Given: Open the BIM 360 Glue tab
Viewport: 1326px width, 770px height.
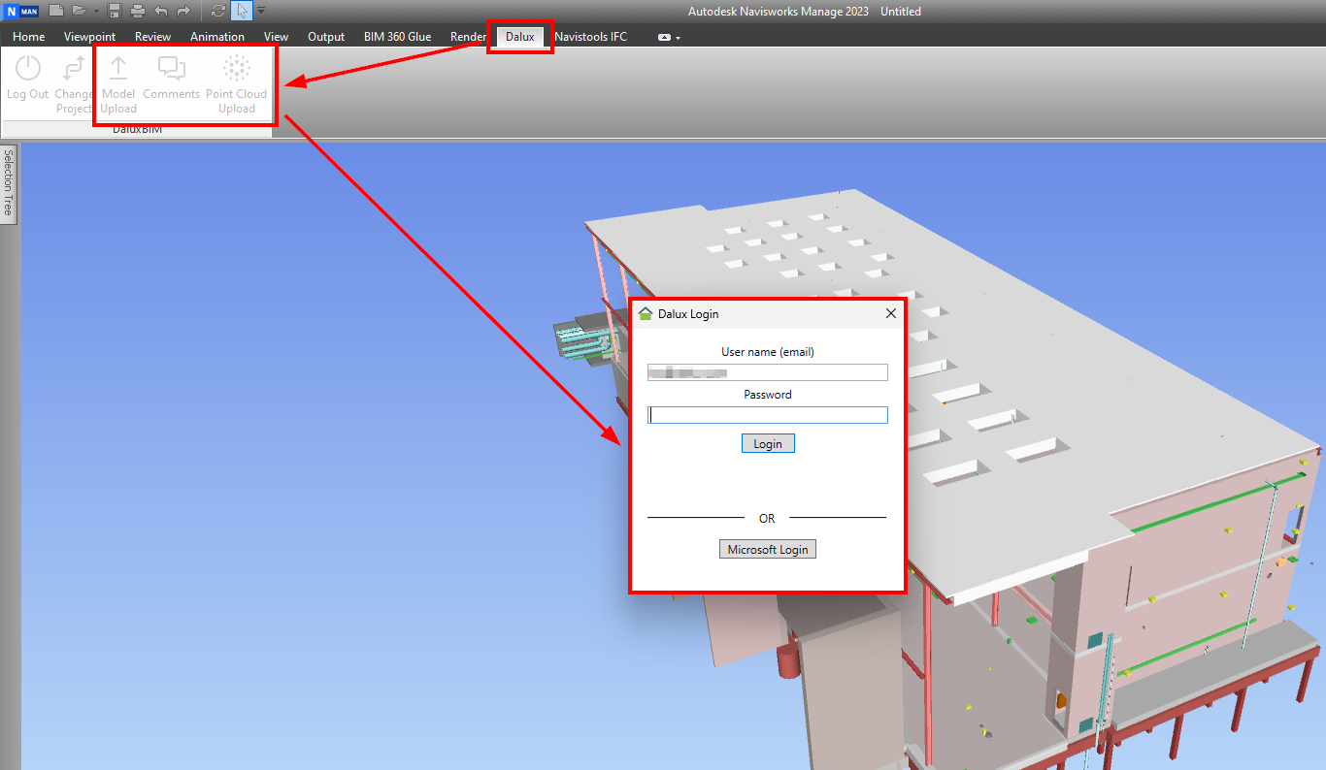Looking at the screenshot, I should click(397, 37).
